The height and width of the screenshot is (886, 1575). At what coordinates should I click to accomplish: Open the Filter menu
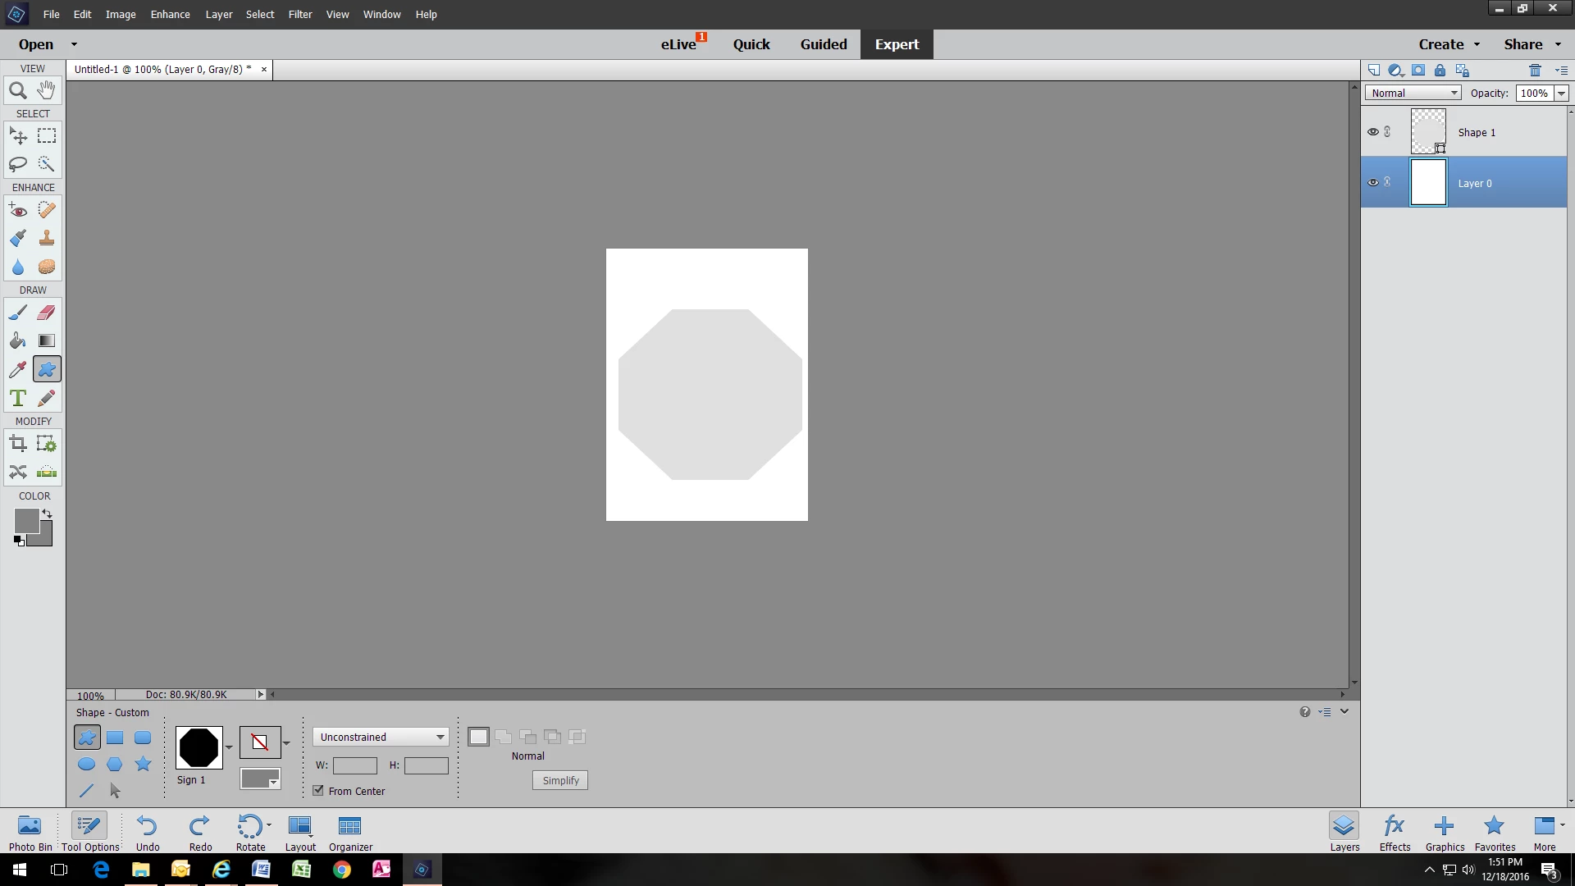click(x=299, y=14)
